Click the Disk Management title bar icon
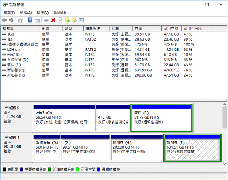Screen dimensions: 228x180 pyautogui.click(x=5, y=5)
